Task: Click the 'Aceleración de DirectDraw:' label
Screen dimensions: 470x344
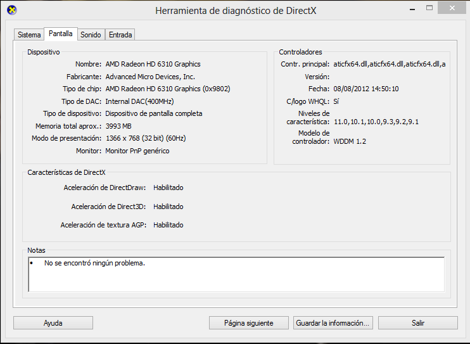Action: pos(105,188)
